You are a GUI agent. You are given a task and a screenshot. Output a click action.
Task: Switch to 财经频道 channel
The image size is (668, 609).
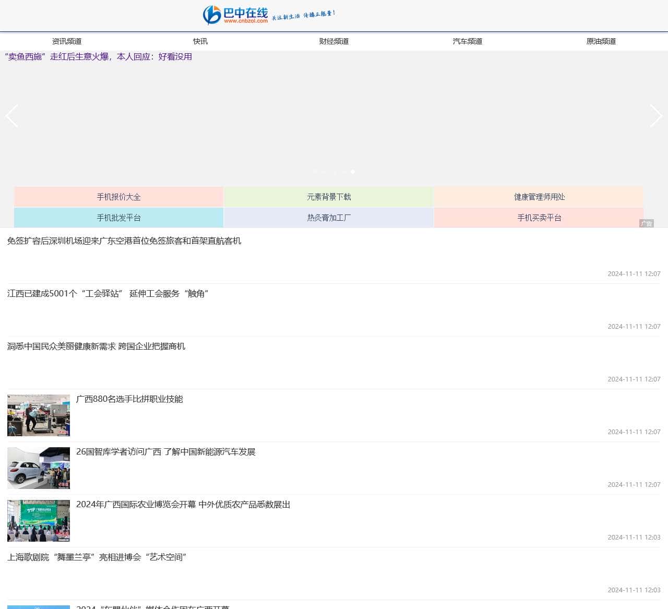pyautogui.click(x=334, y=41)
